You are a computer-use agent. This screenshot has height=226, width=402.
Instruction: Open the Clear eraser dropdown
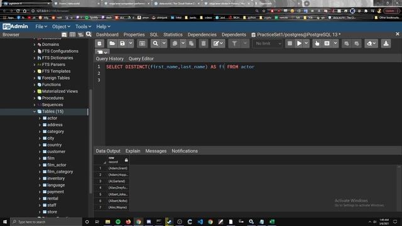[371, 43]
